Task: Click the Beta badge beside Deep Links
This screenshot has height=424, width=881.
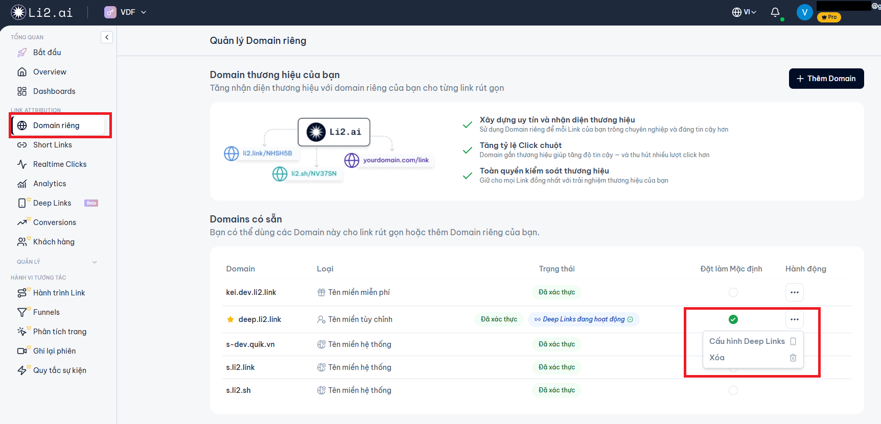Action: pos(91,203)
